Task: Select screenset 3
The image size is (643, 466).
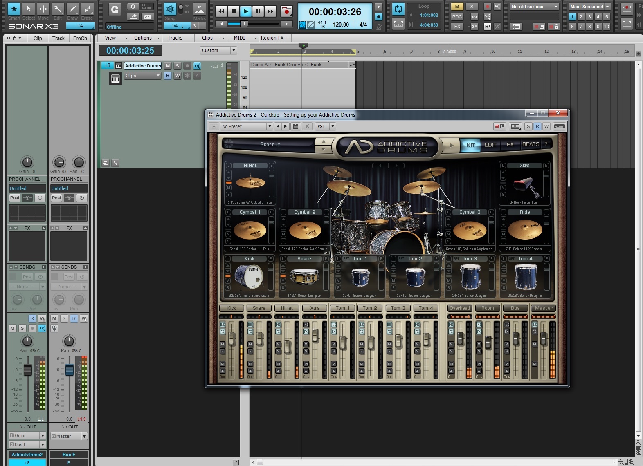Action: click(x=589, y=17)
